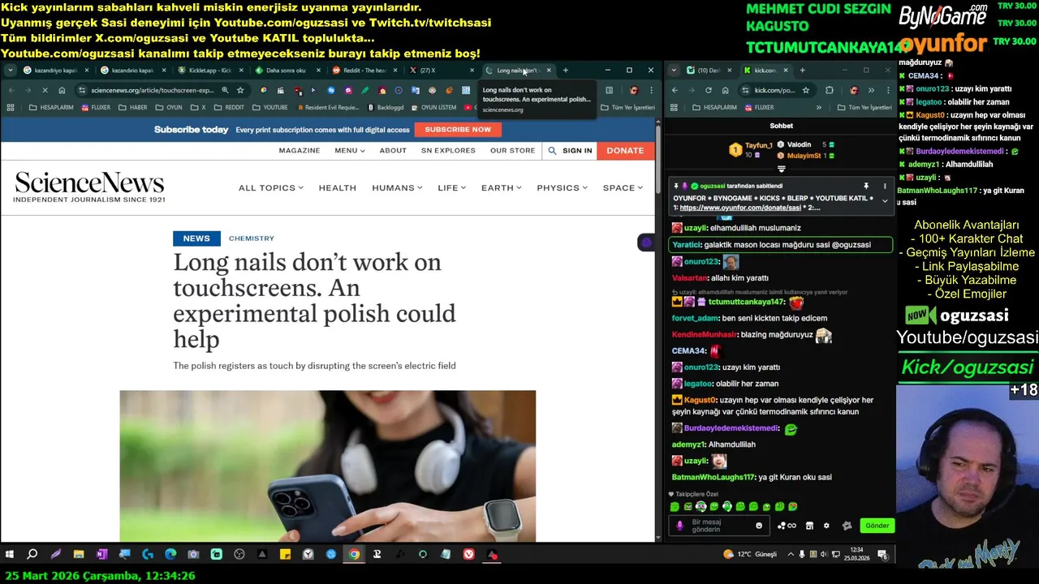
Task: Open a new tab in Science News window
Action: (566, 71)
